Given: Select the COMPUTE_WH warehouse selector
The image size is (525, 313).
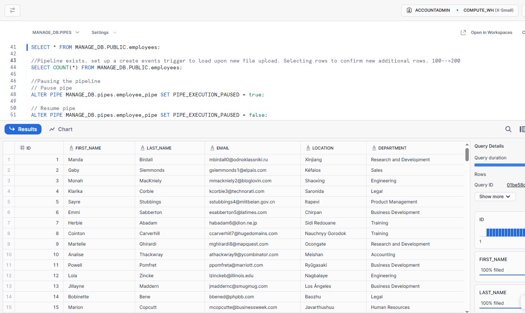Looking at the screenshot, I should (x=488, y=10).
